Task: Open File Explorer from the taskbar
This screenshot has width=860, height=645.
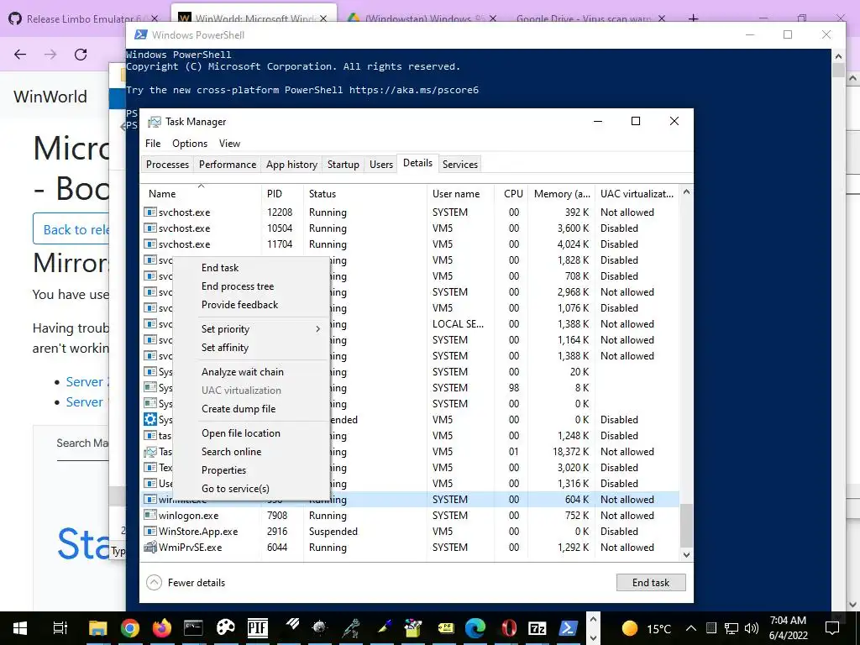Action: (97, 628)
